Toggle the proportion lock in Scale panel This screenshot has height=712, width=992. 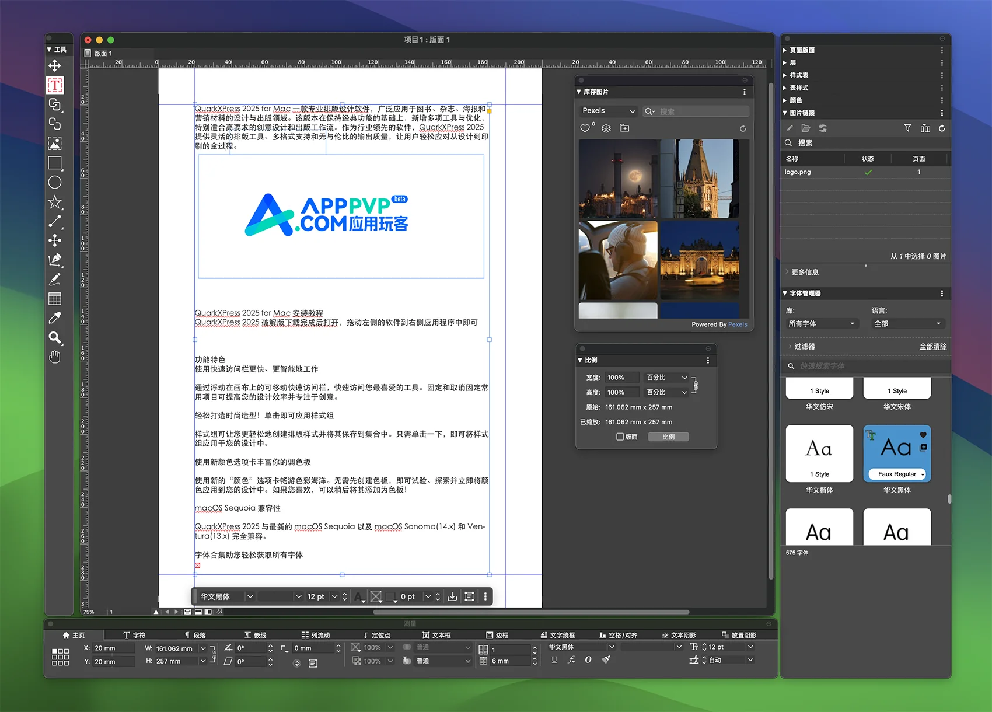pyautogui.click(x=696, y=385)
